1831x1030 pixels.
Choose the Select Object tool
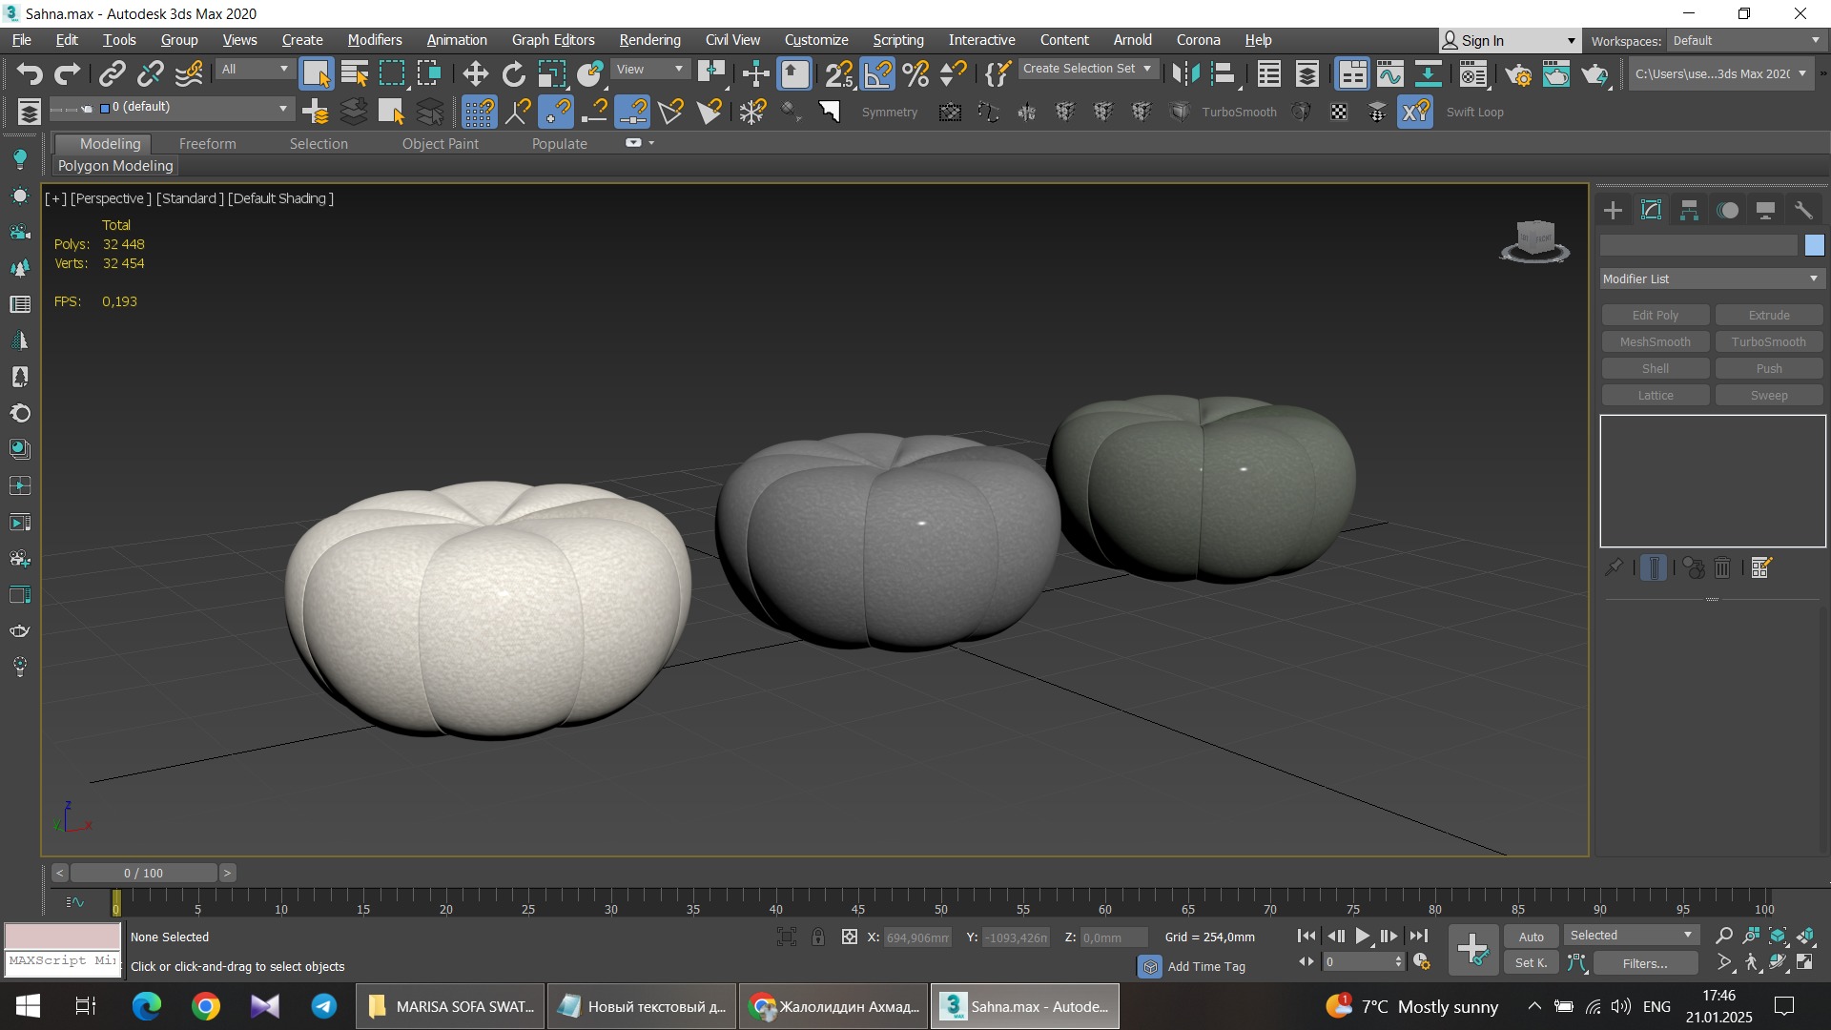pyautogui.click(x=316, y=73)
